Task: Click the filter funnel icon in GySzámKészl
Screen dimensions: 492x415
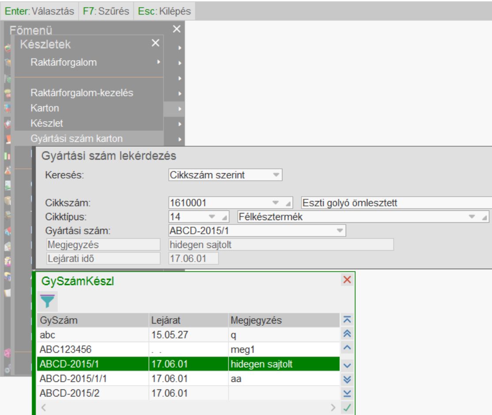Action: point(47,301)
